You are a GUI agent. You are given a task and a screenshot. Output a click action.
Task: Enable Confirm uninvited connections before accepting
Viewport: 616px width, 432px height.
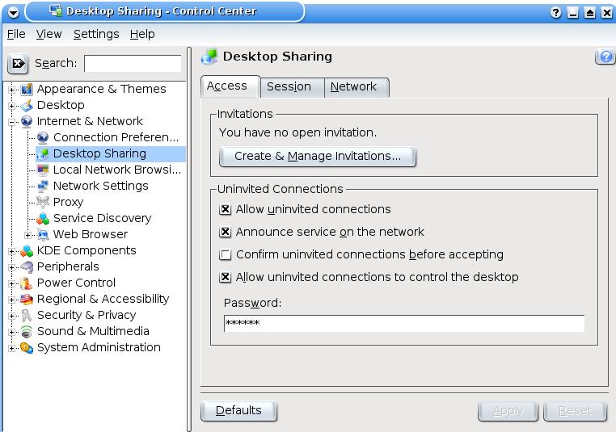point(226,254)
